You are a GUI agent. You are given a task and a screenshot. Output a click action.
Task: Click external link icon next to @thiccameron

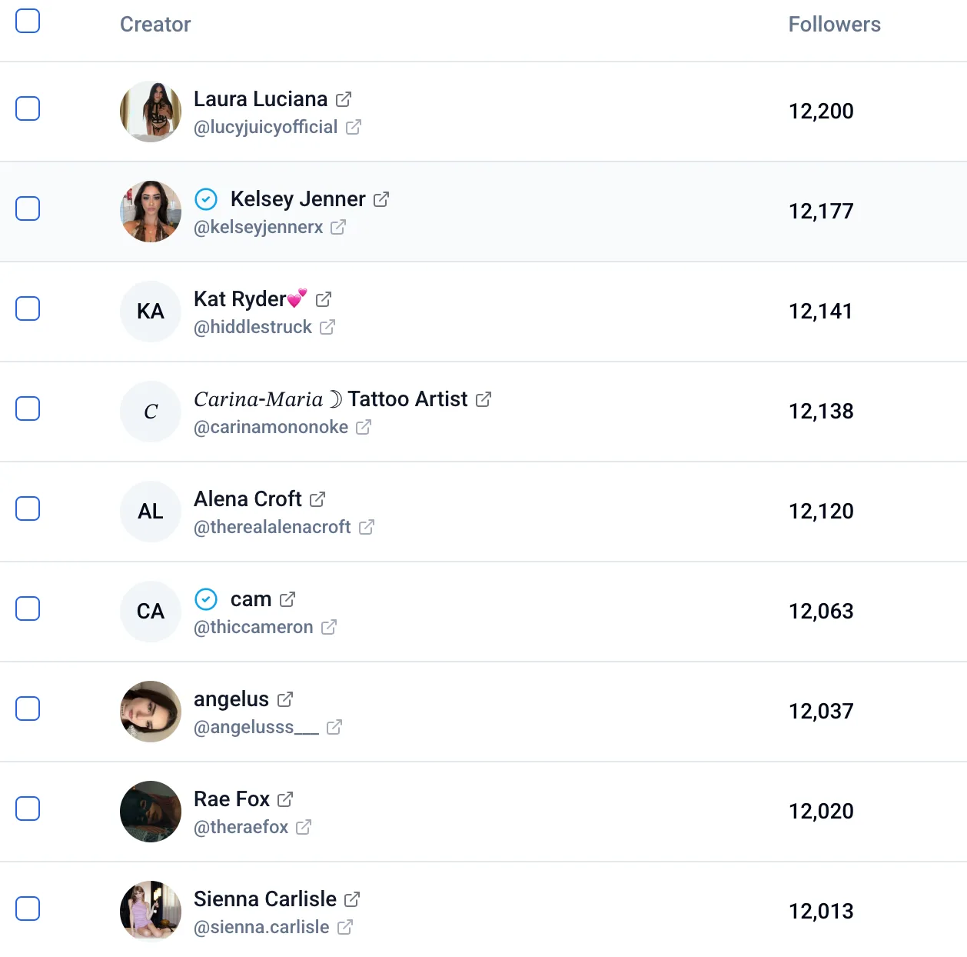[x=329, y=627]
